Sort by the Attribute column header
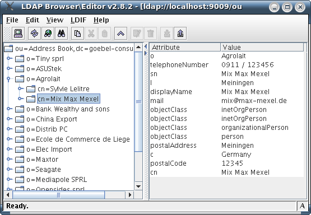 coord(185,48)
